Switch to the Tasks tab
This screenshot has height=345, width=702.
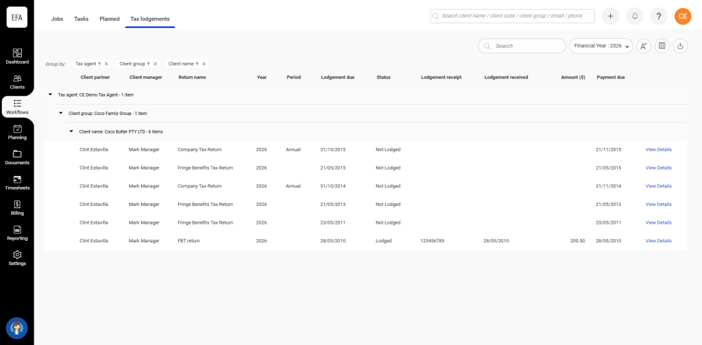click(x=82, y=18)
